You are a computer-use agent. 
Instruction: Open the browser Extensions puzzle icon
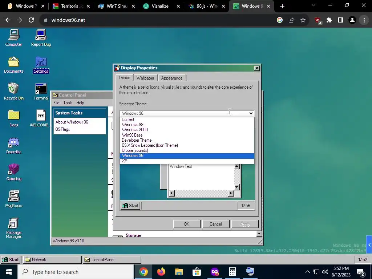tap(329, 20)
